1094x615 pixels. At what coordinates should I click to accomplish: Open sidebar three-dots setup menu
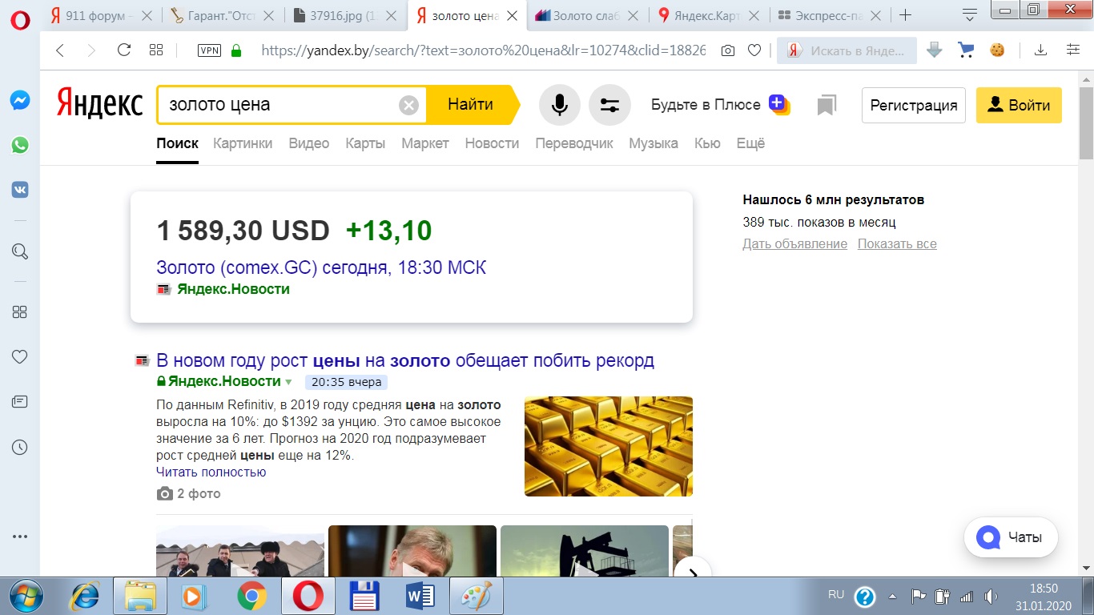click(x=20, y=537)
